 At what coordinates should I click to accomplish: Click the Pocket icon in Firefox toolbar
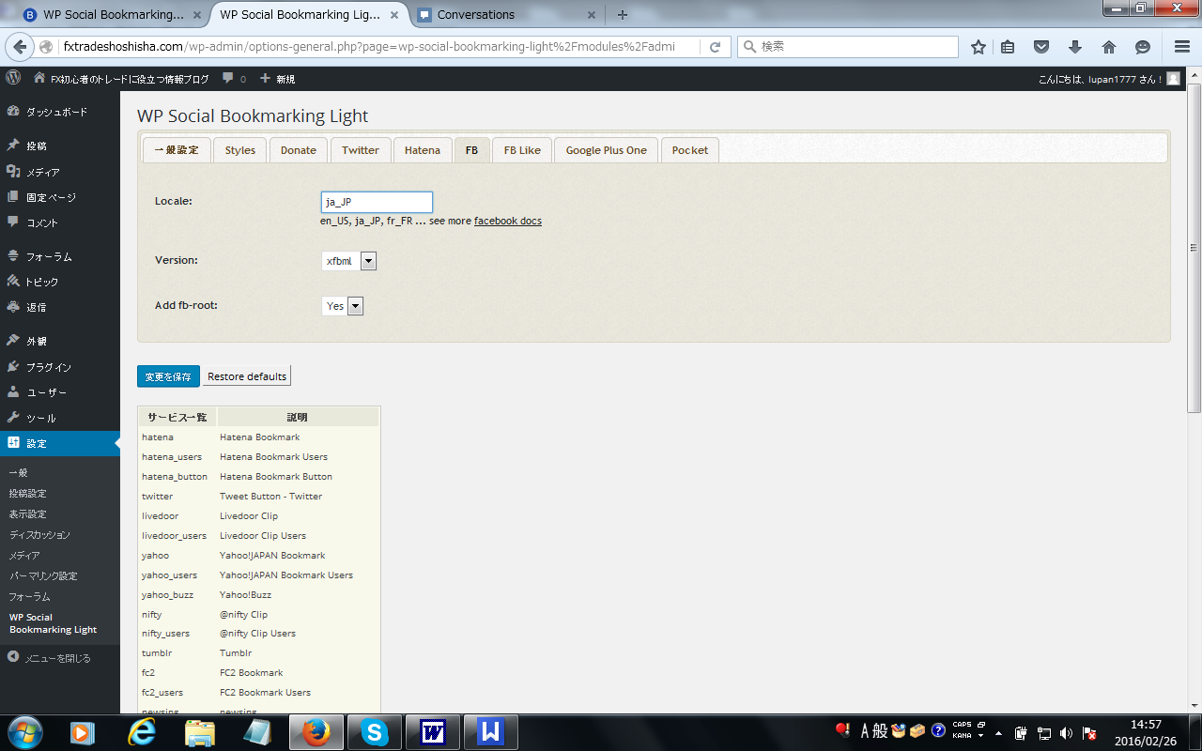[1041, 47]
